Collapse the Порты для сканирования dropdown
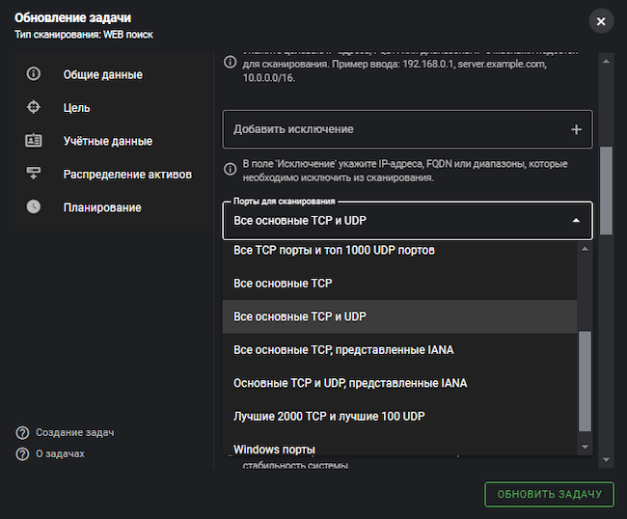Screen dimensions: 627x519 pos(576,221)
